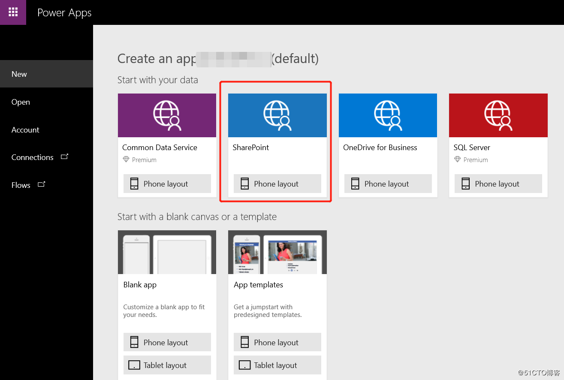
Task: Click the SharePoint card title text
Action: pos(251,147)
